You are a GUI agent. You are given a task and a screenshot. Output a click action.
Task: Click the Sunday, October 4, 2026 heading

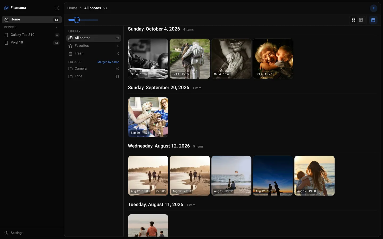tap(154, 29)
